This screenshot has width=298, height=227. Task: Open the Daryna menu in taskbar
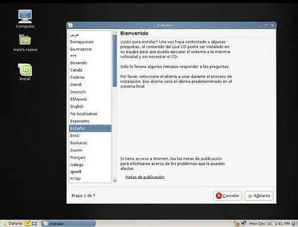[x=12, y=223]
